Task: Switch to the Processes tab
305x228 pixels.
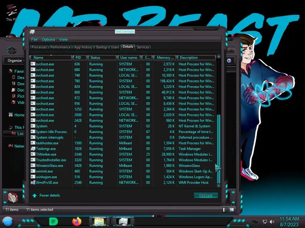Action: (x=39, y=47)
